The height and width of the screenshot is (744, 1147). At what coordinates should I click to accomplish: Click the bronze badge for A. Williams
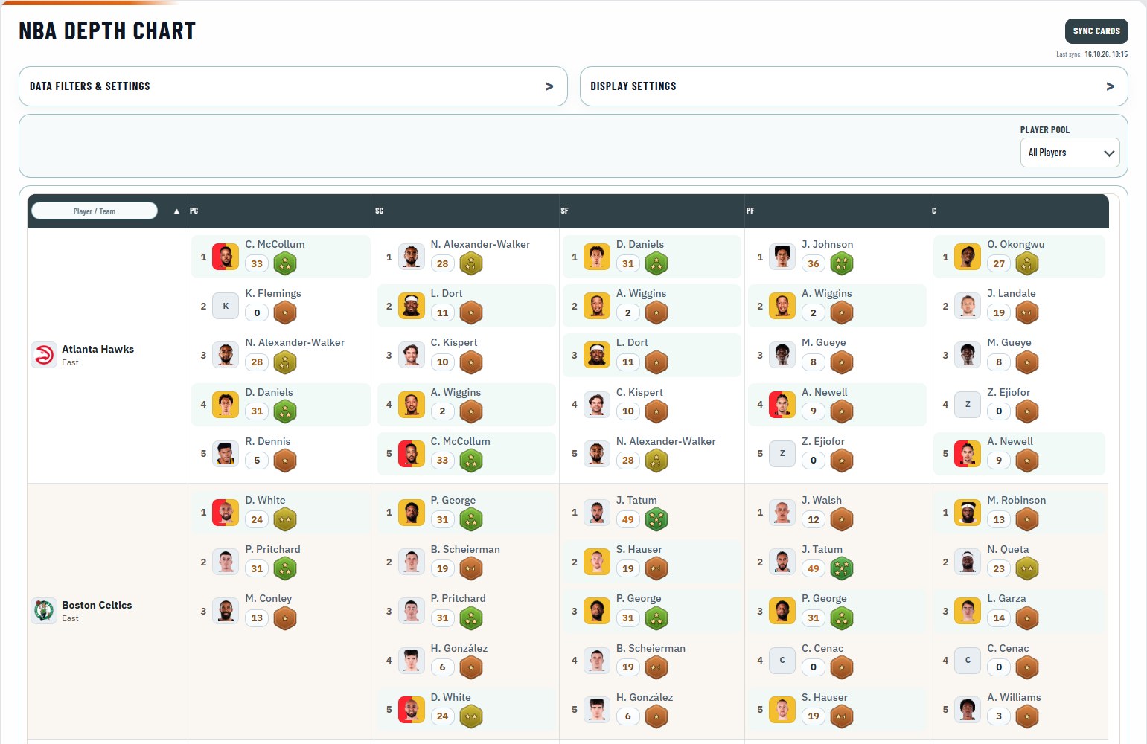(1027, 716)
